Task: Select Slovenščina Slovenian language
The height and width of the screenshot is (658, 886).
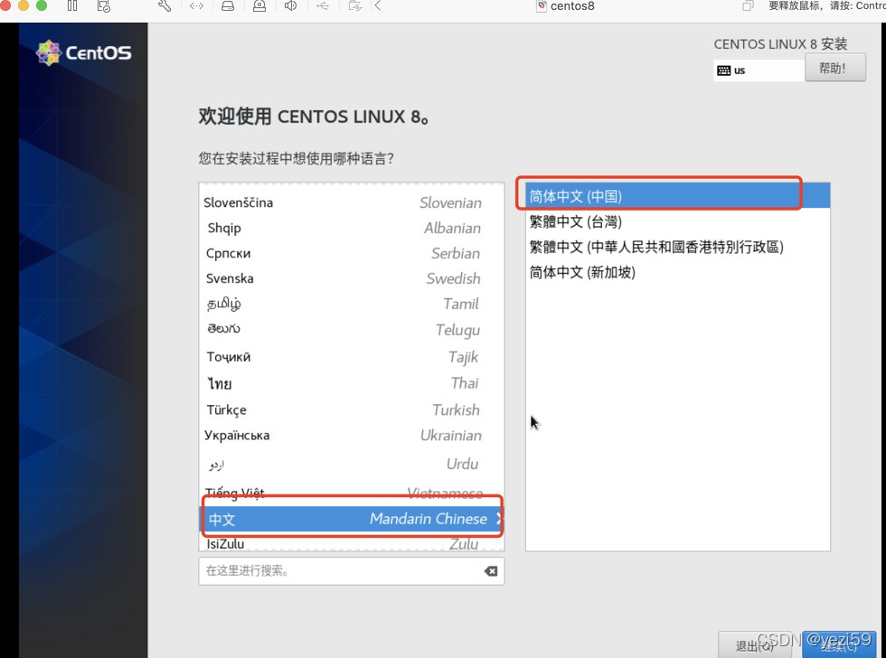Action: point(352,202)
